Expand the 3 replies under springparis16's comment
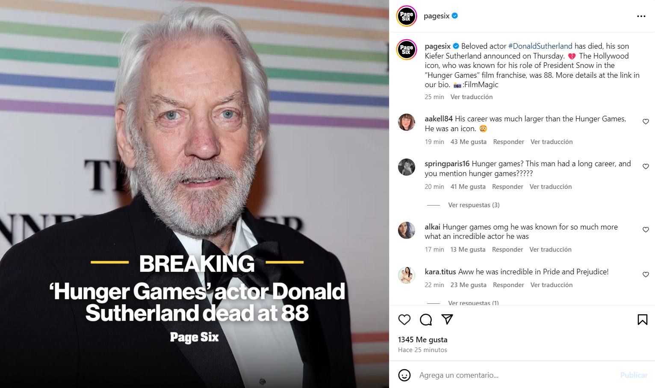The height and width of the screenshot is (388, 655). pyautogui.click(x=474, y=205)
